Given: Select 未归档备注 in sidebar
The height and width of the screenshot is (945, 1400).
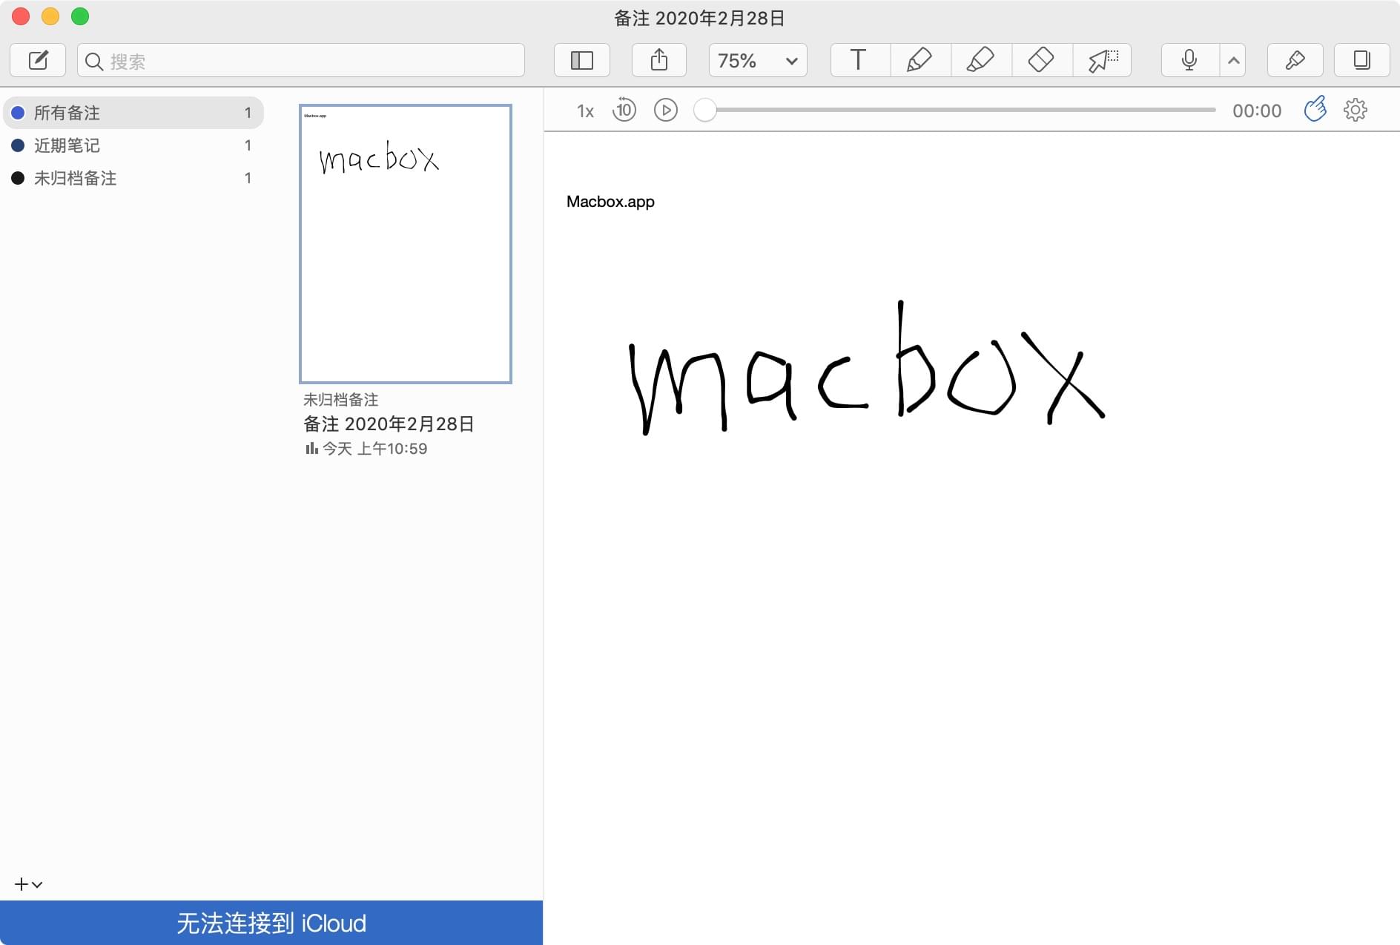Looking at the screenshot, I should tap(133, 178).
